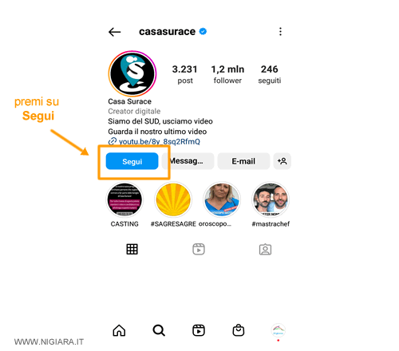This screenshot has height=351, width=399.
Task: Go back with the left arrow icon
Action: pos(115,32)
